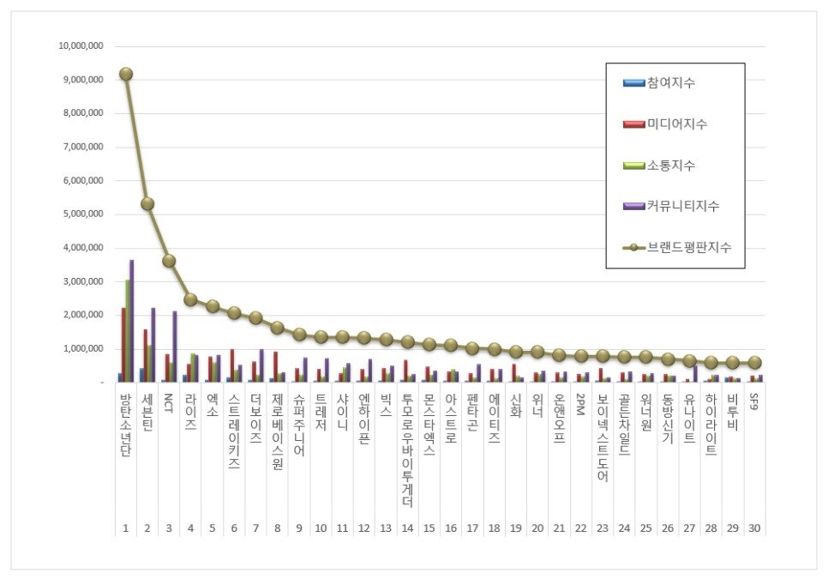Select the 2PM axis label
This screenshot has width=828, height=579.
coord(580,404)
